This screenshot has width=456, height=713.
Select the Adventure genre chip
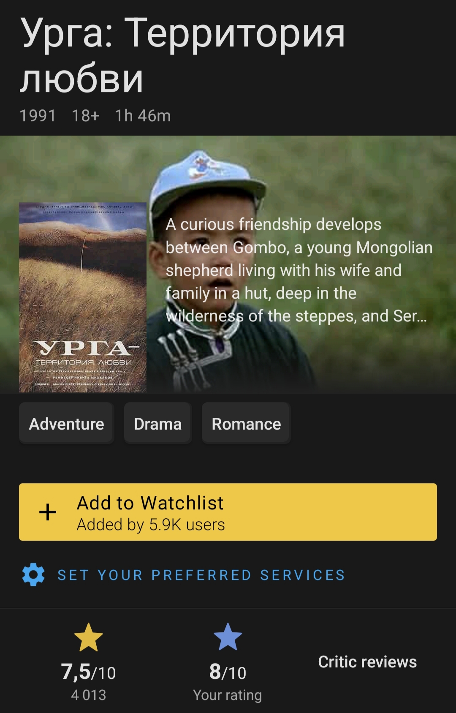(66, 424)
